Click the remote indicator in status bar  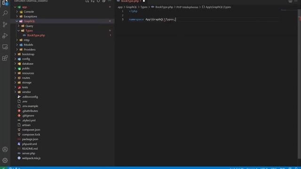(x=4, y=168)
